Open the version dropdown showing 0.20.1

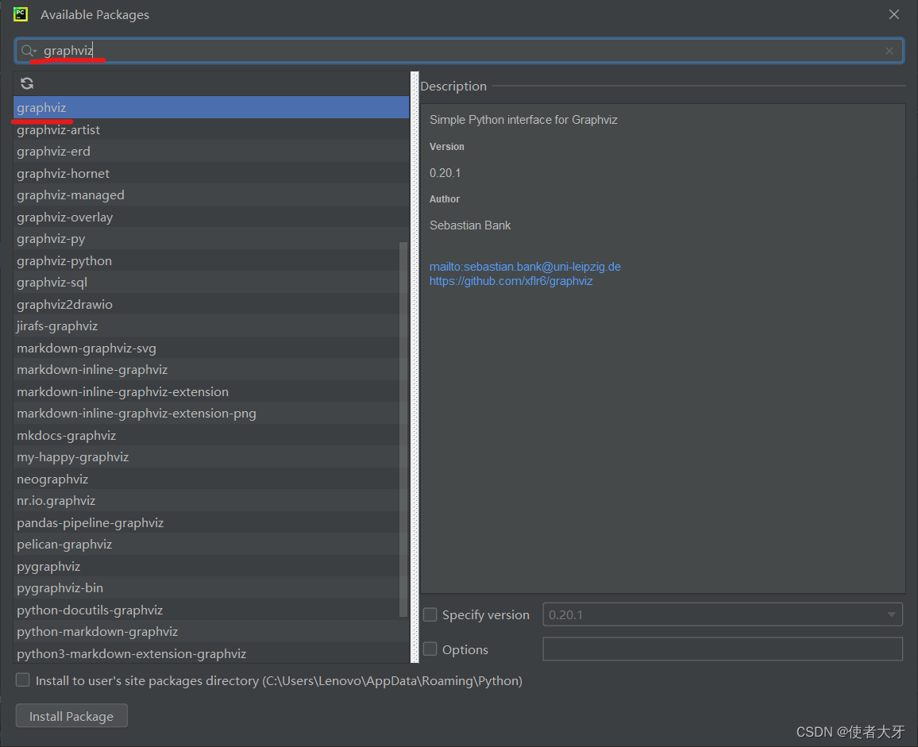[x=723, y=614]
